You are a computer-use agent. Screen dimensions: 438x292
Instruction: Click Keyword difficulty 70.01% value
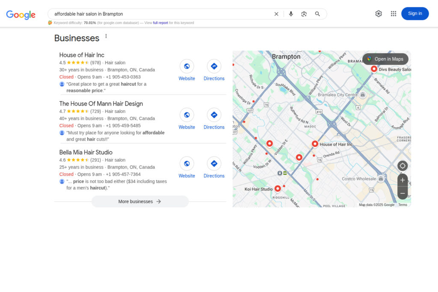pyautogui.click(x=90, y=23)
